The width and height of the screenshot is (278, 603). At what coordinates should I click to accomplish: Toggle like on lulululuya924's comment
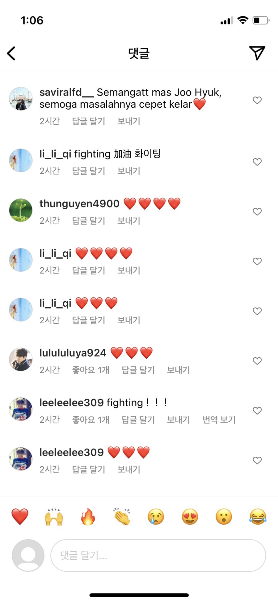click(x=257, y=361)
